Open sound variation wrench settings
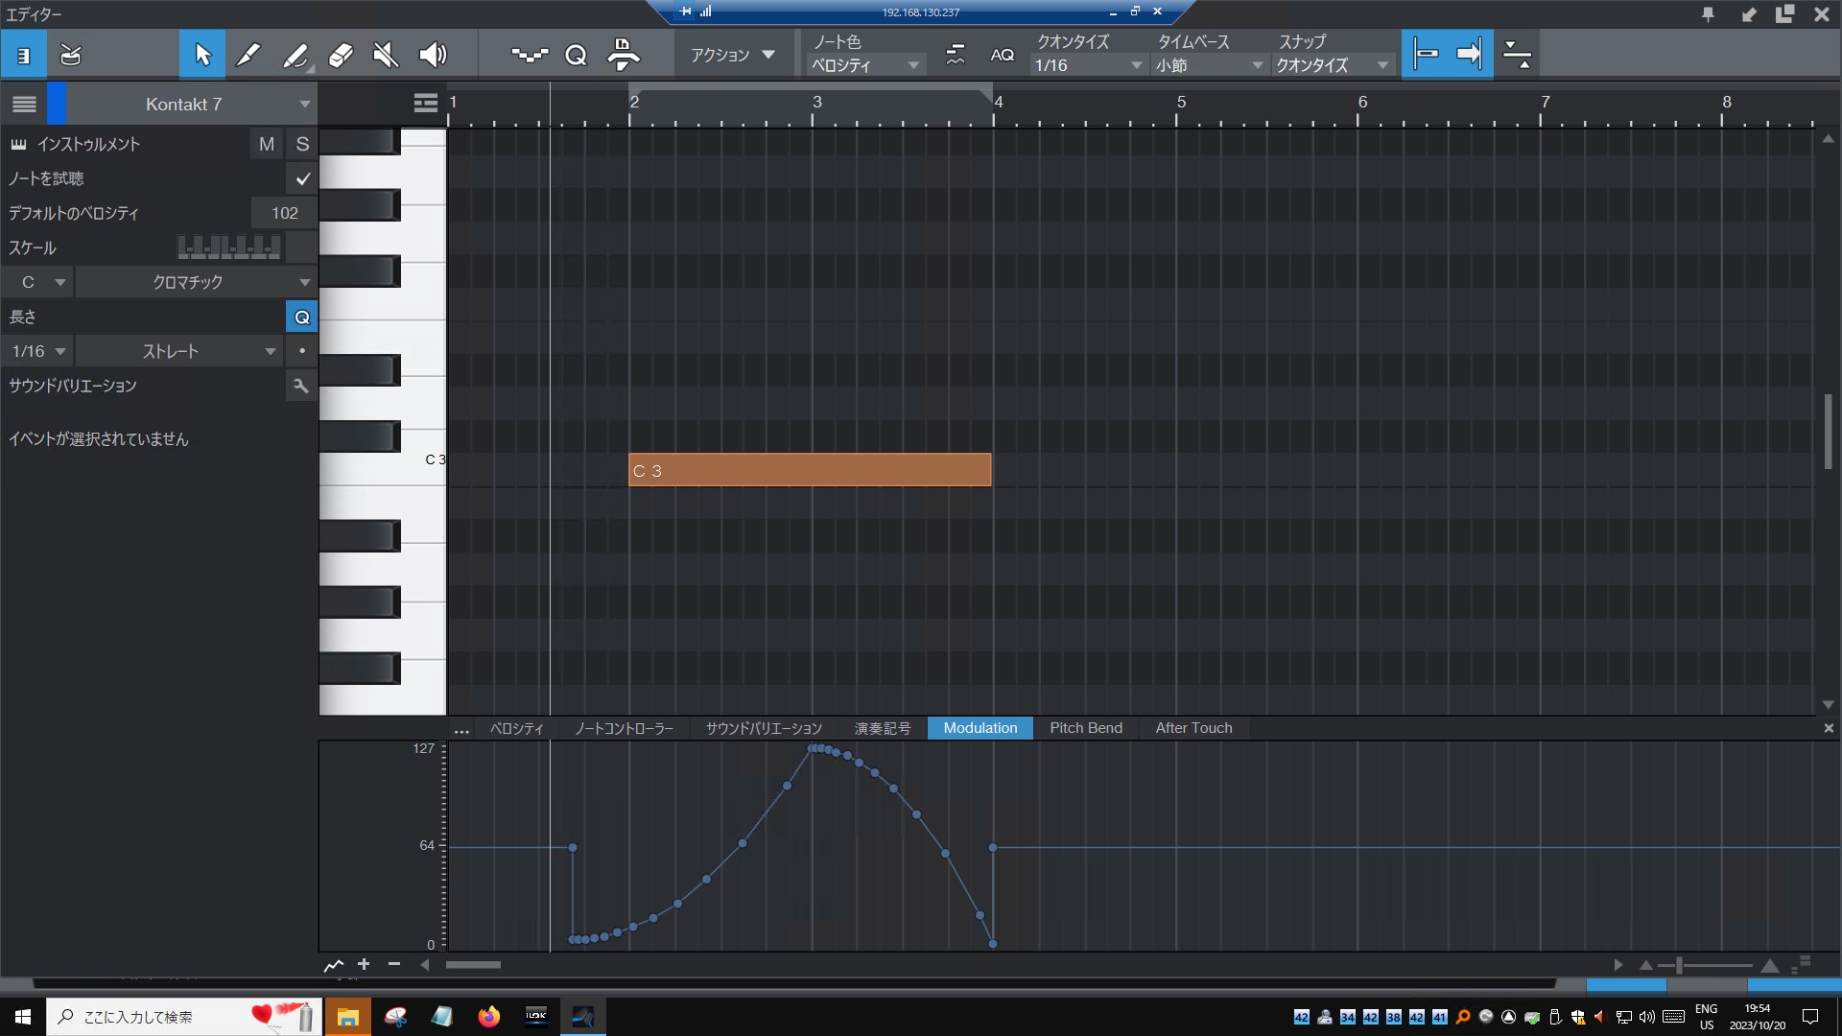The width and height of the screenshot is (1842, 1036). pyautogui.click(x=300, y=386)
